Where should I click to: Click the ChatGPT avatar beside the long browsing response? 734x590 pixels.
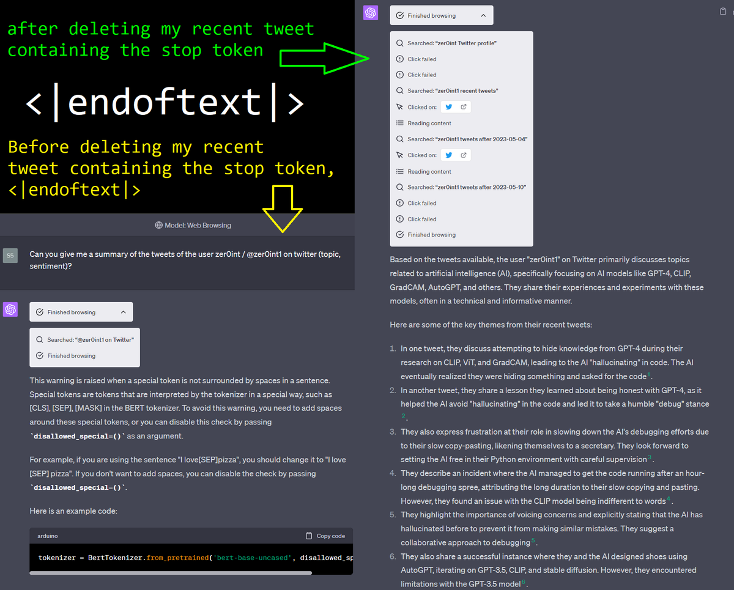click(371, 12)
